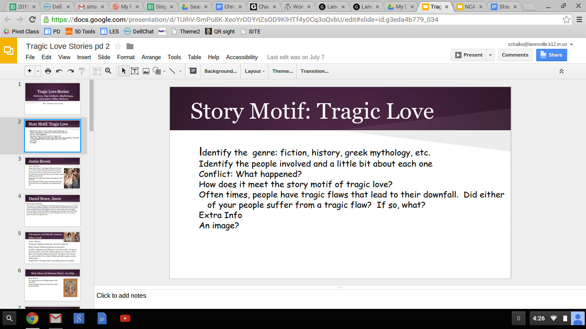
Task: Insert a comment using the toolbar icon
Action: pyautogui.click(x=193, y=71)
